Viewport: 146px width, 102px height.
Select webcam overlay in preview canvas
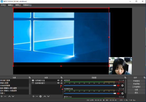[120, 66]
